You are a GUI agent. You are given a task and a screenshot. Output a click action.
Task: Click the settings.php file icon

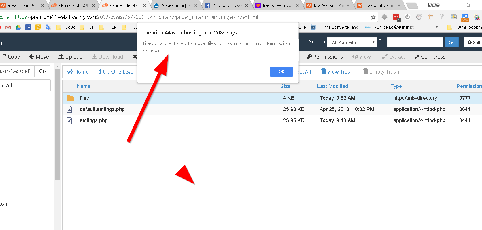[x=70, y=120]
